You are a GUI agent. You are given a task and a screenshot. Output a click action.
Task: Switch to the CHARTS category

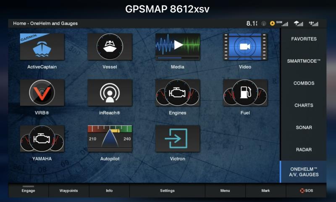tap(304, 105)
